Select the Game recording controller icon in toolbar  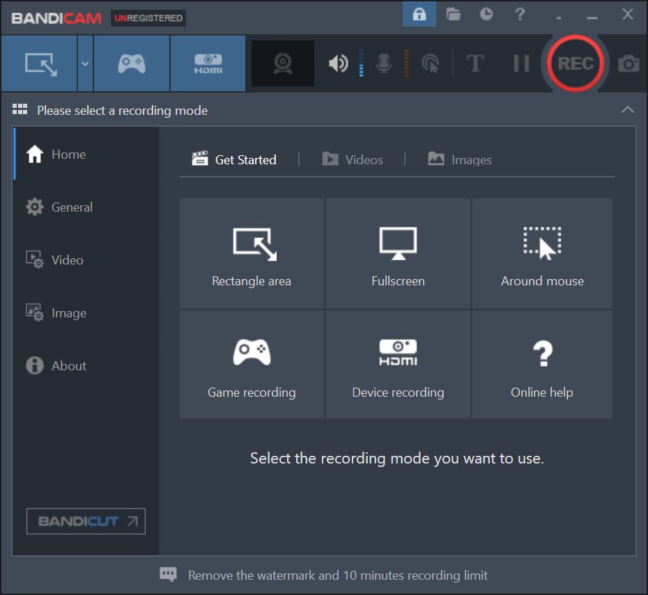click(131, 63)
